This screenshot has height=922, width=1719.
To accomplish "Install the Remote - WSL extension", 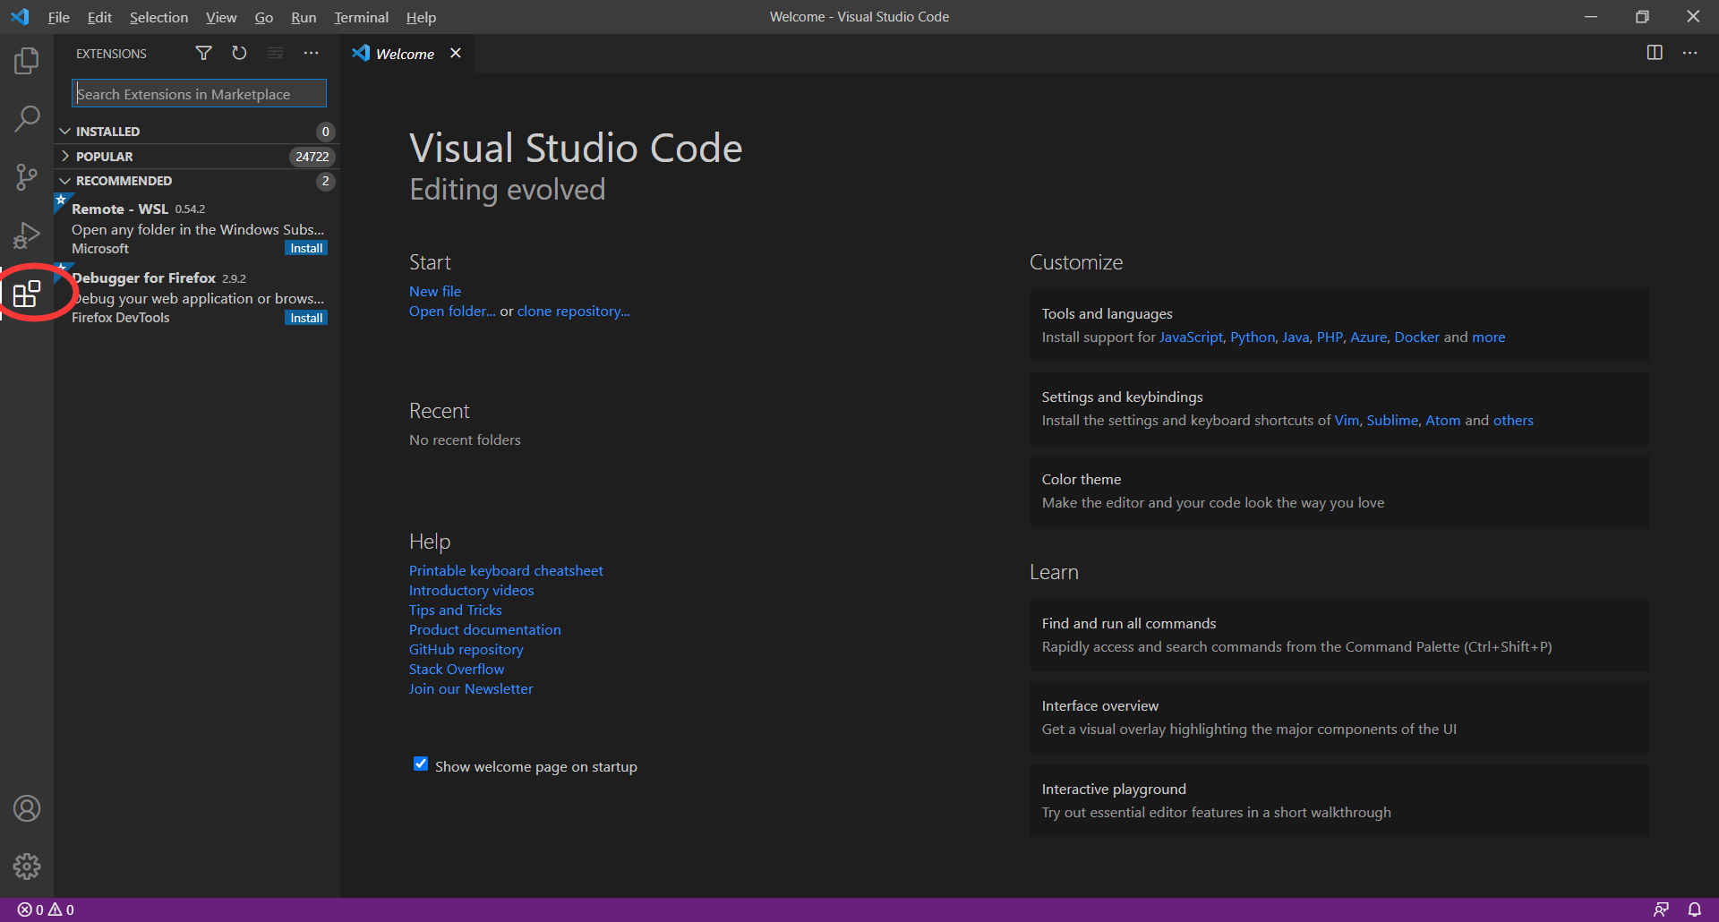I will point(306,248).
